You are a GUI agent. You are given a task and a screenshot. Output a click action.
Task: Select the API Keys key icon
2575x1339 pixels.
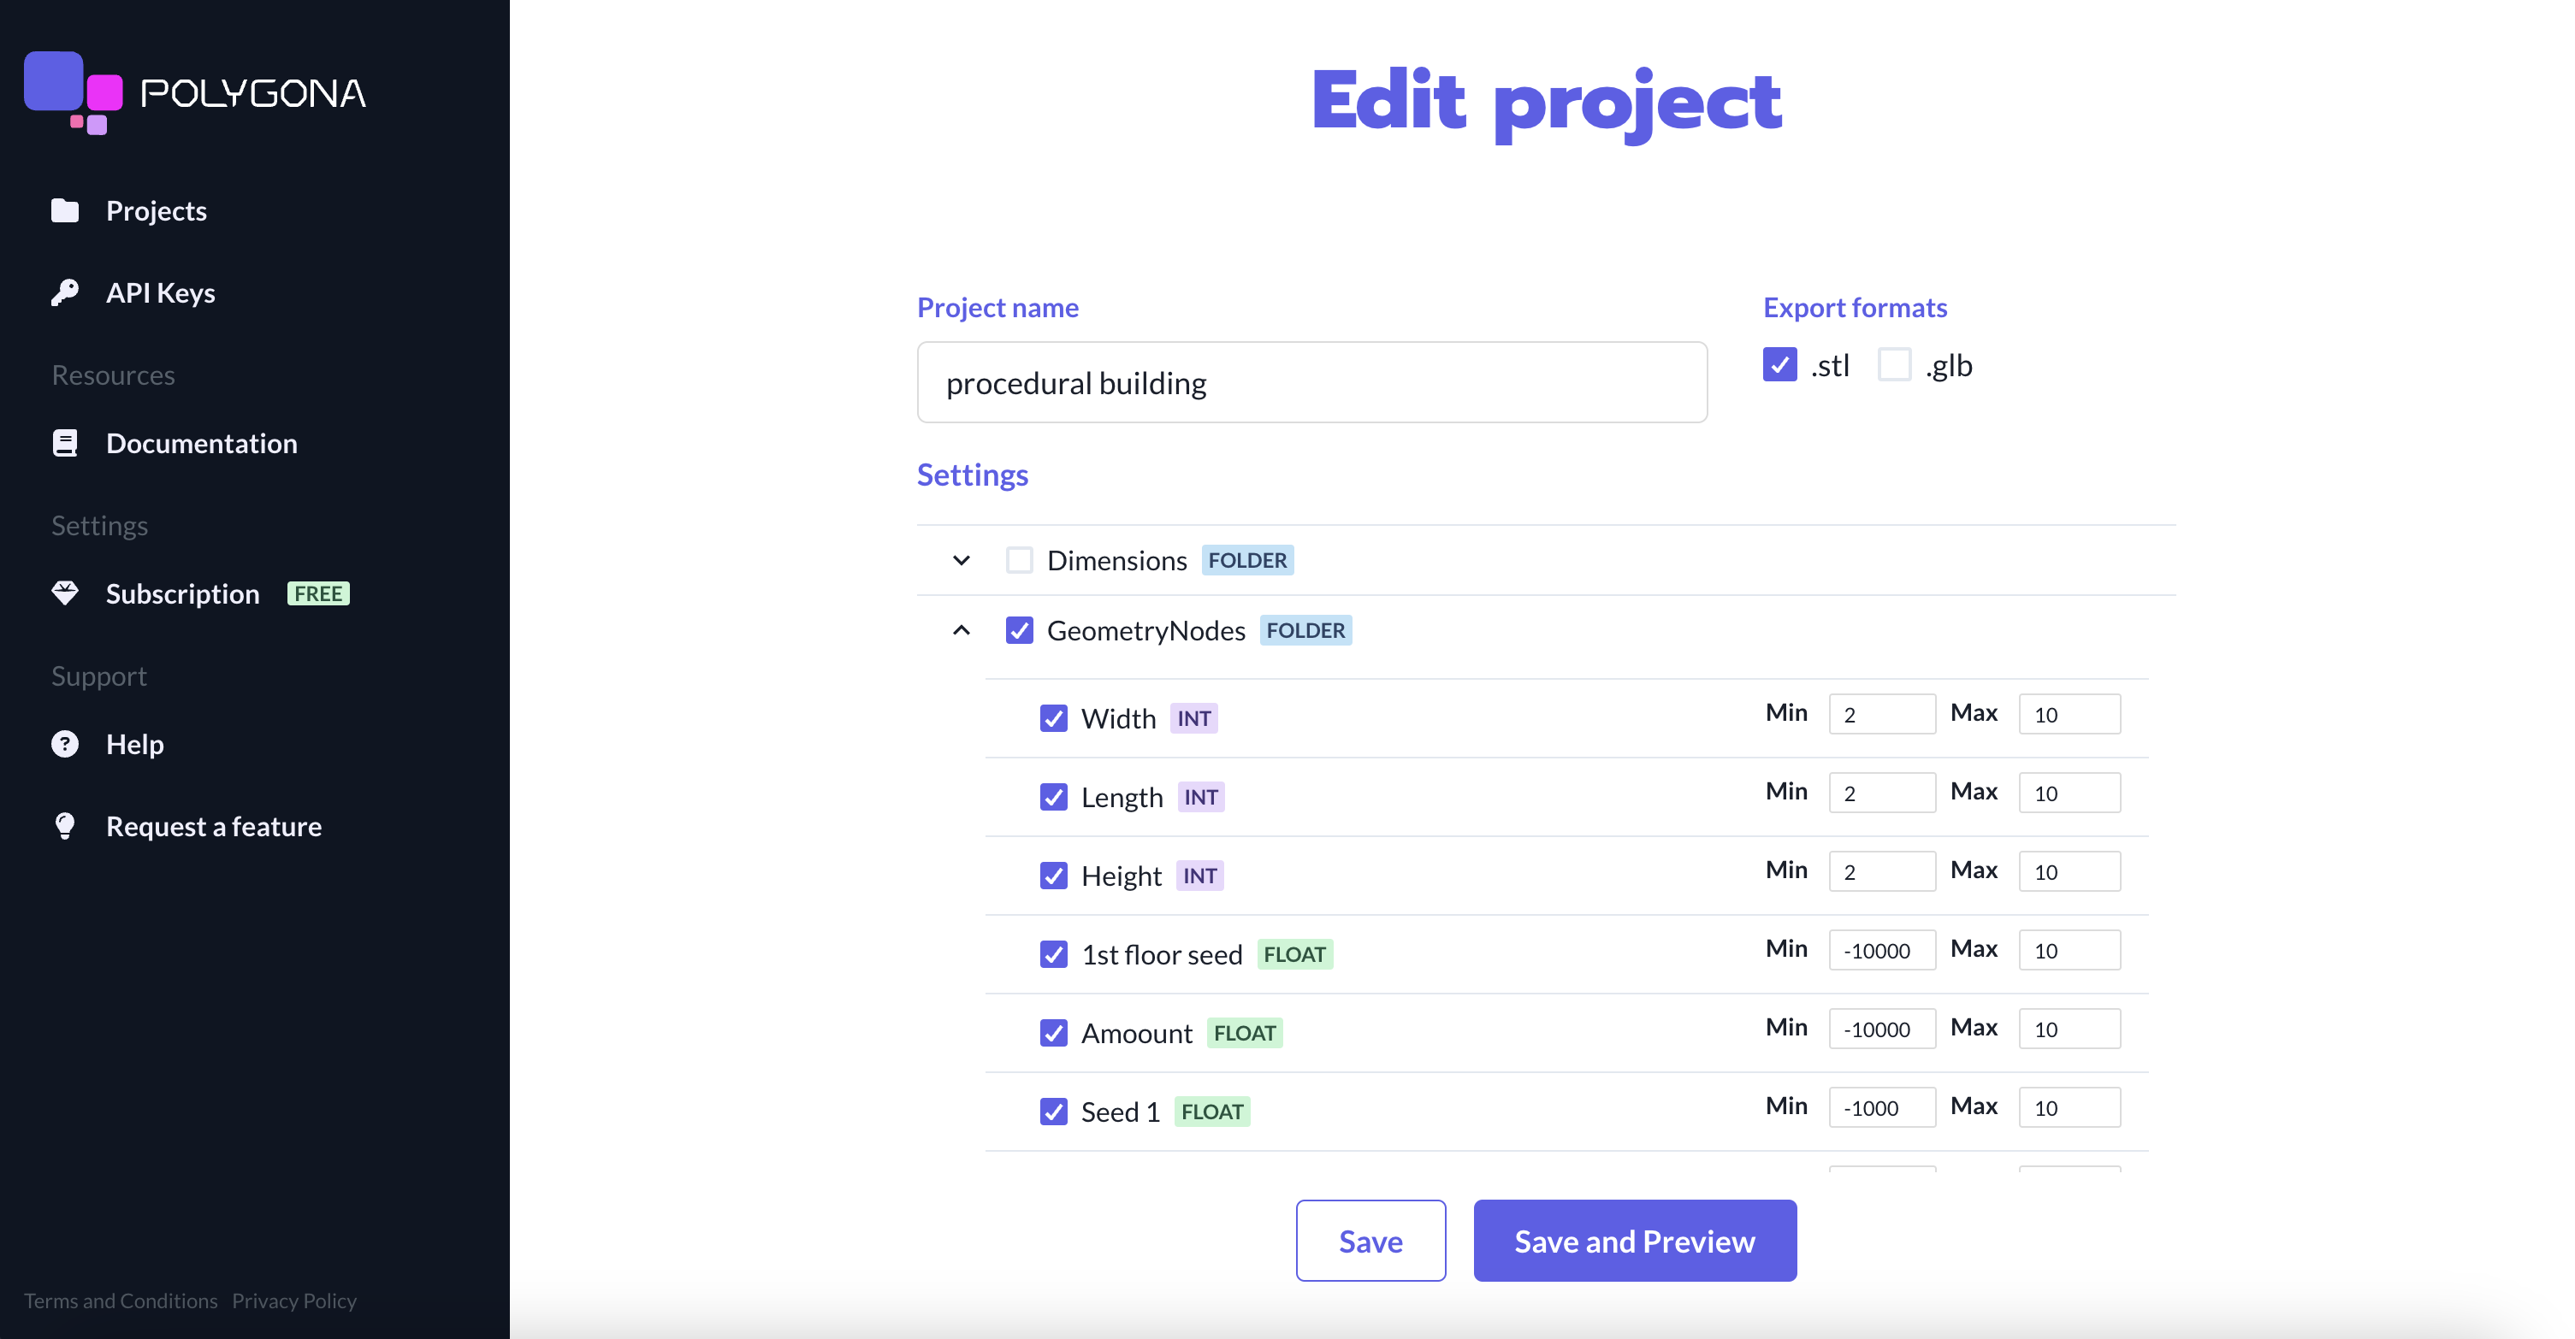tap(65, 292)
